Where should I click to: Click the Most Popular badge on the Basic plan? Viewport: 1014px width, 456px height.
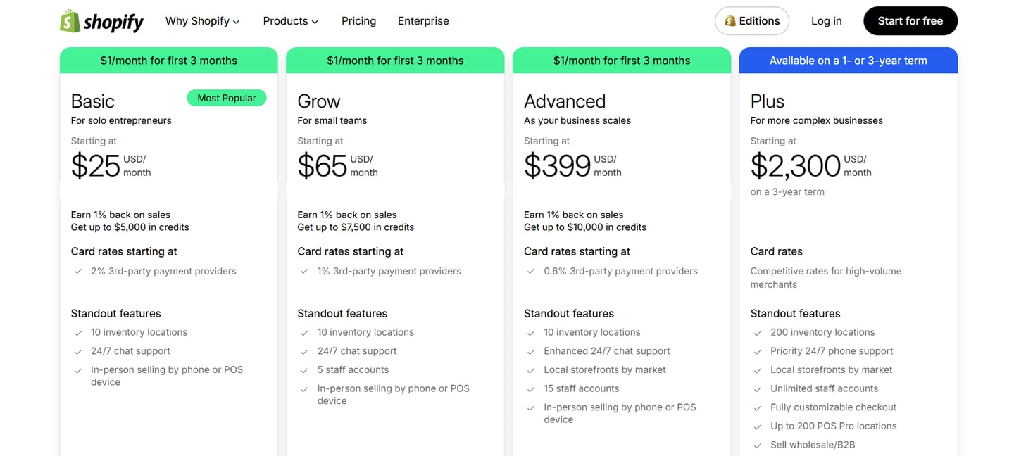(x=226, y=98)
